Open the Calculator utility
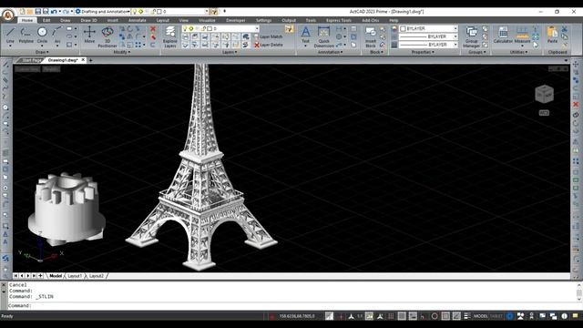583x328 pixels. (x=503, y=35)
